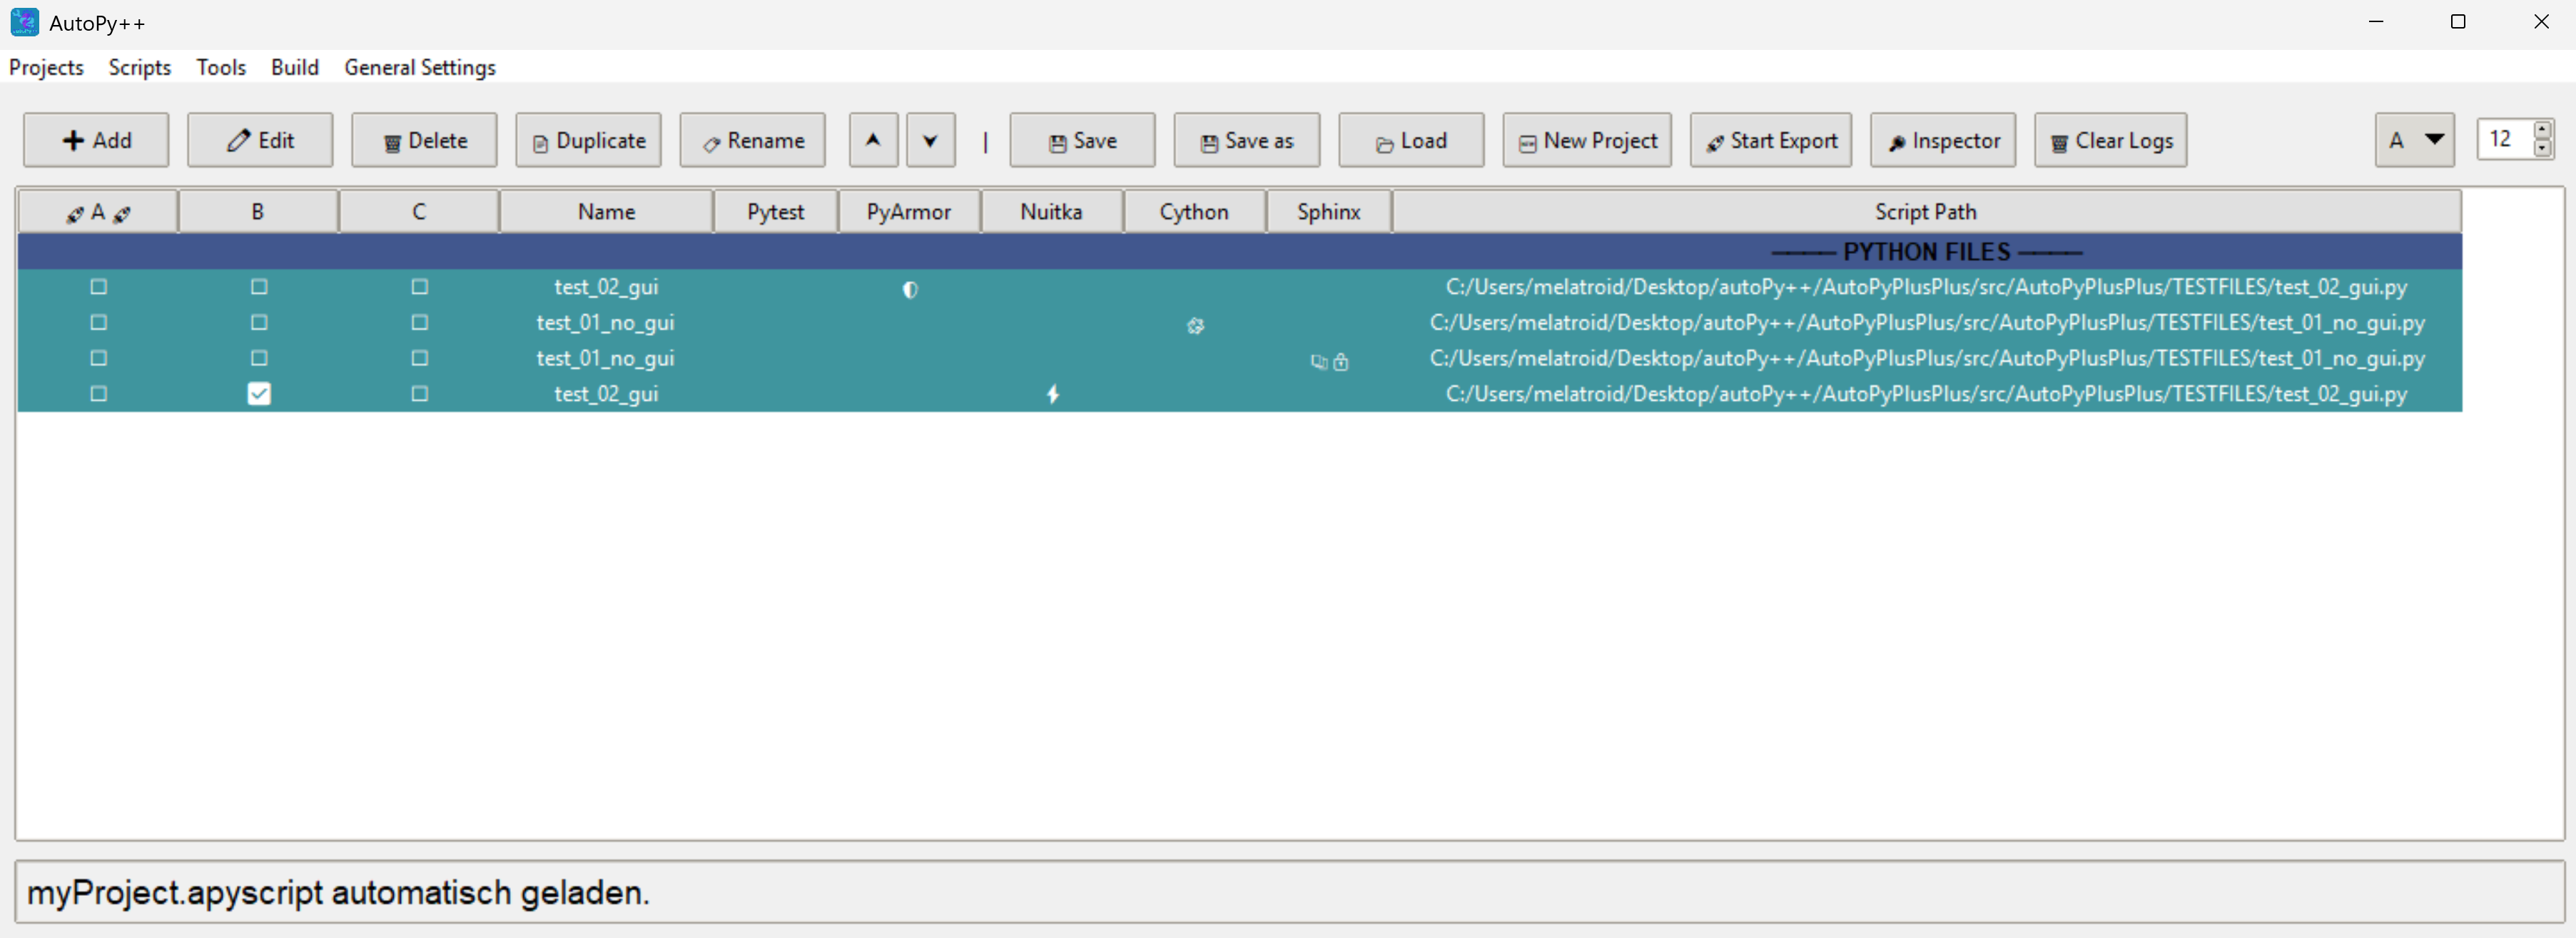This screenshot has width=2576, height=938.
Task: Enable the column C checkbox on the first test_01_no_gui row
Action: tap(419, 323)
